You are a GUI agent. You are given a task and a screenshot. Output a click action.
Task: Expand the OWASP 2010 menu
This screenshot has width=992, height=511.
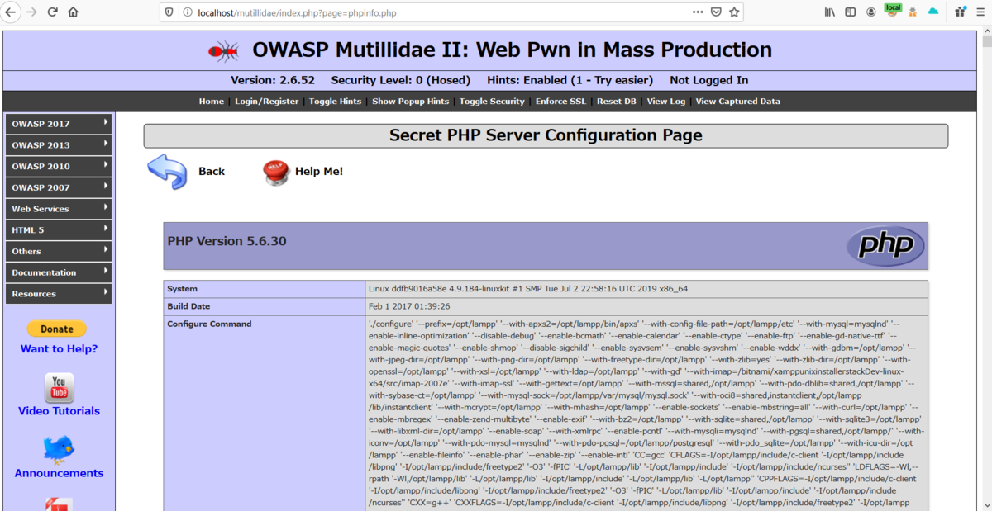coord(59,166)
